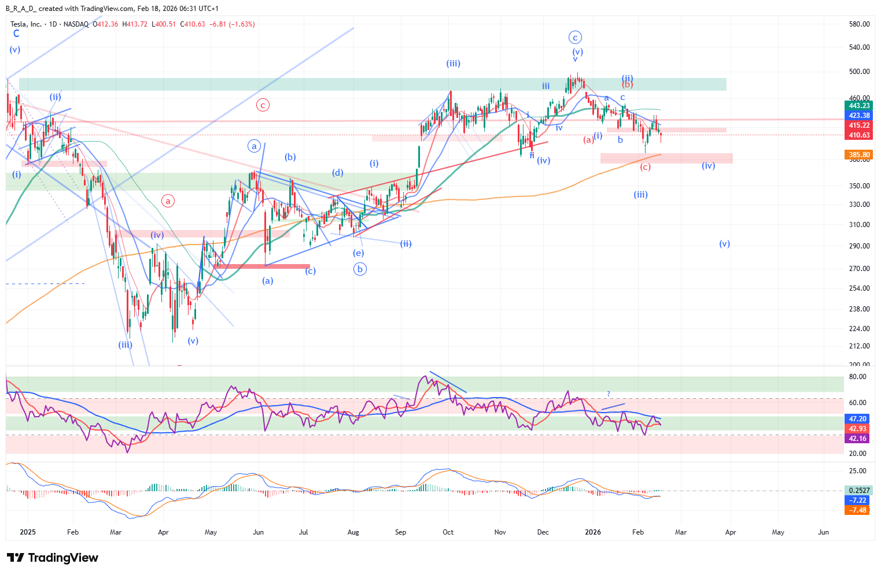Viewport: 881px width, 575px height.
Task: Click the large blue 'C' label top left
Action: (16, 34)
